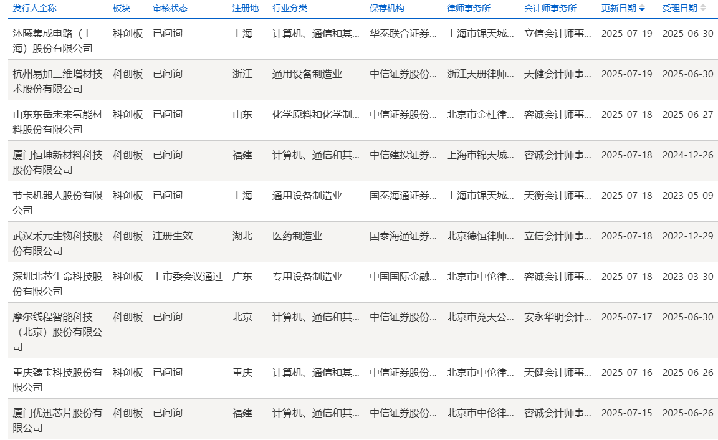The height and width of the screenshot is (440, 718).
Task: Select the acceptance date 2022-12-29
Action: click(688, 236)
